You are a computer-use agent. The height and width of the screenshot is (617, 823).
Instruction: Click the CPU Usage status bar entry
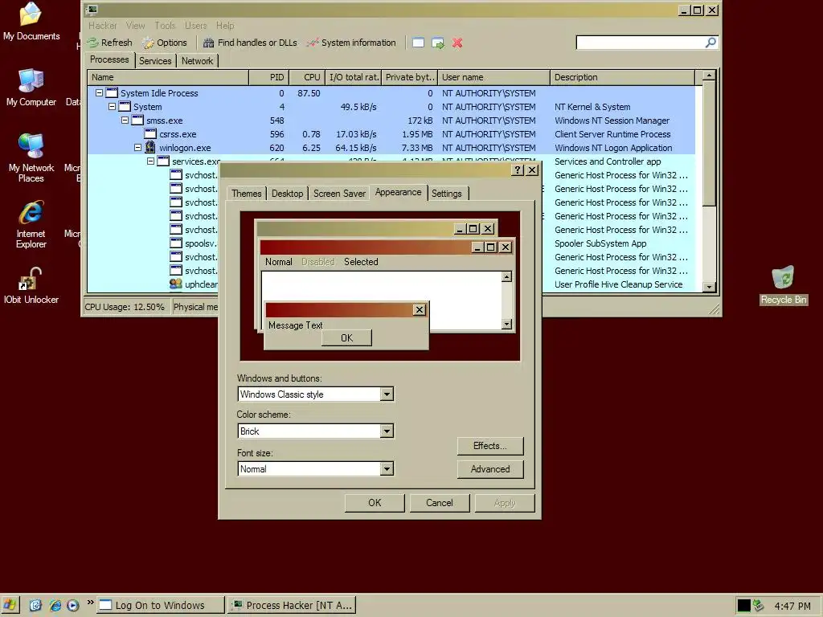[x=125, y=306]
